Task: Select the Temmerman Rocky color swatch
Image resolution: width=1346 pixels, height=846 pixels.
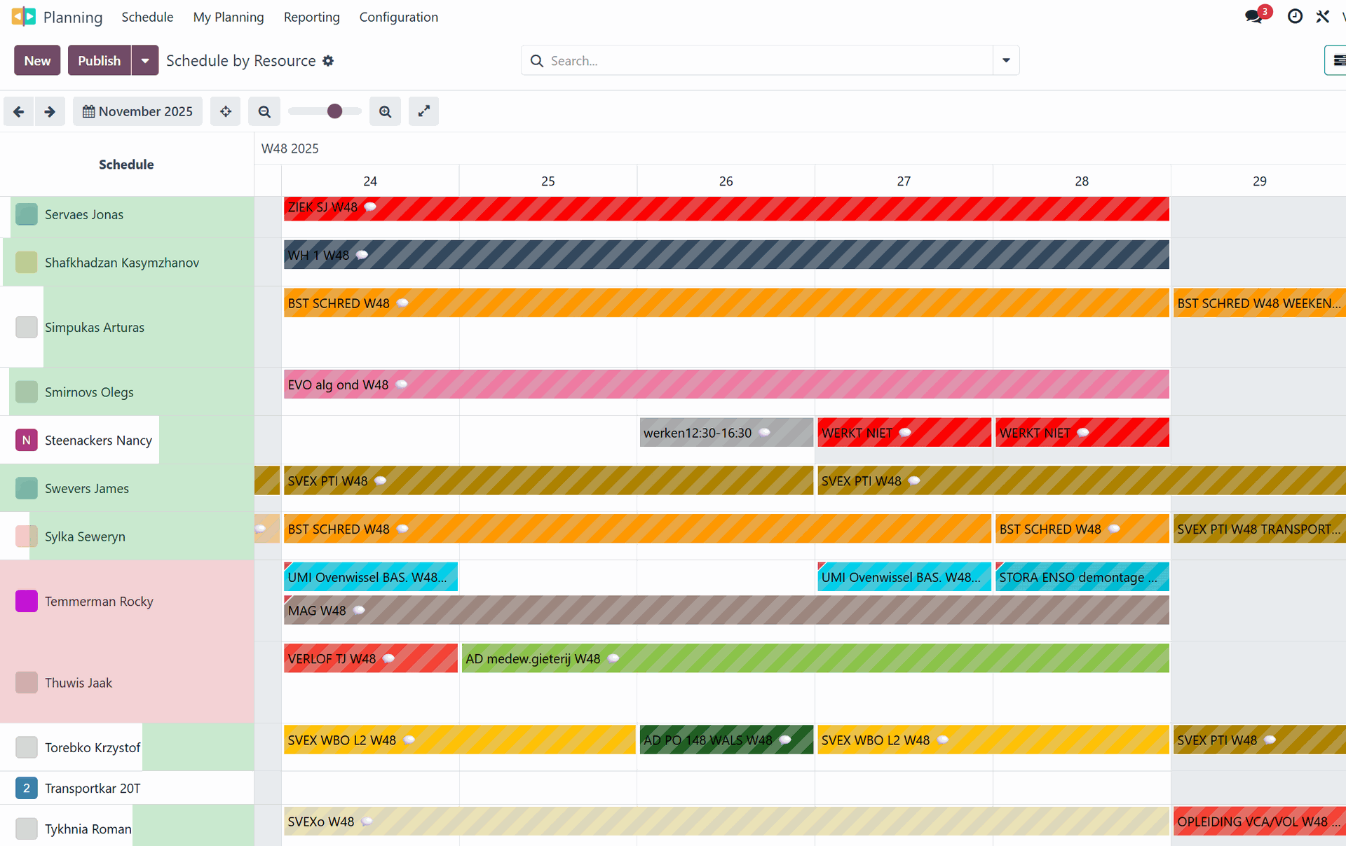Action: [26, 601]
